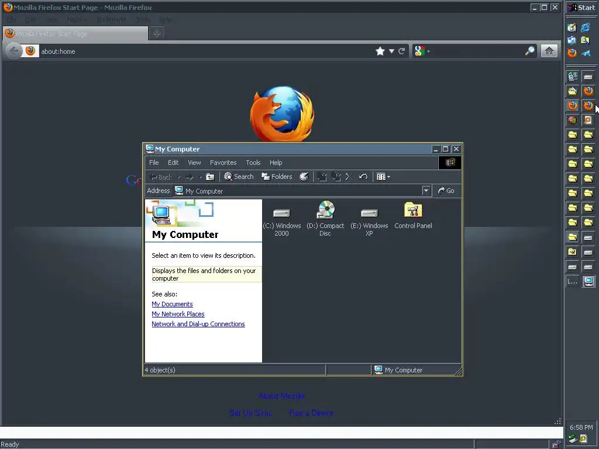Click the Up folder toolbar icon in My Computer
The height and width of the screenshot is (449, 599).
pos(210,177)
